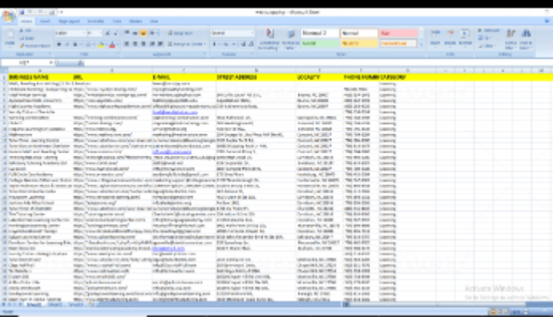Image resolution: width=553 pixels, height=317 pixels.
Task: Switch to the View ribbon tab
Action: pyautogui.click(x=154, y=21)
